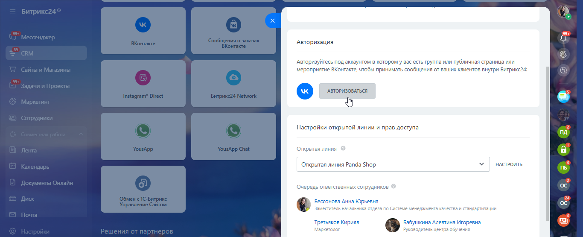This screenshot has width=583, height=237.
Task: Click the Битрикс24 logo text
Action: click(39, 11)
